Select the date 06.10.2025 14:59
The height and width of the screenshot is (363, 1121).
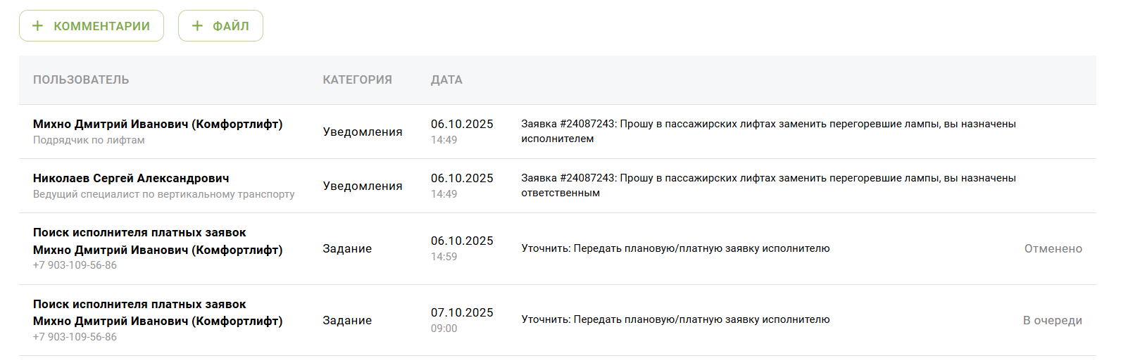(x=462, y=248)
